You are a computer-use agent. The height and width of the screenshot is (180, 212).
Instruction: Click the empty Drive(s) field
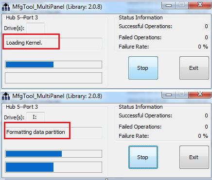(35, 28)
